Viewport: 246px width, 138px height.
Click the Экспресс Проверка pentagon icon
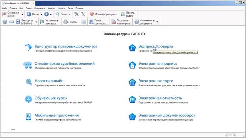(x=132, y=48)
